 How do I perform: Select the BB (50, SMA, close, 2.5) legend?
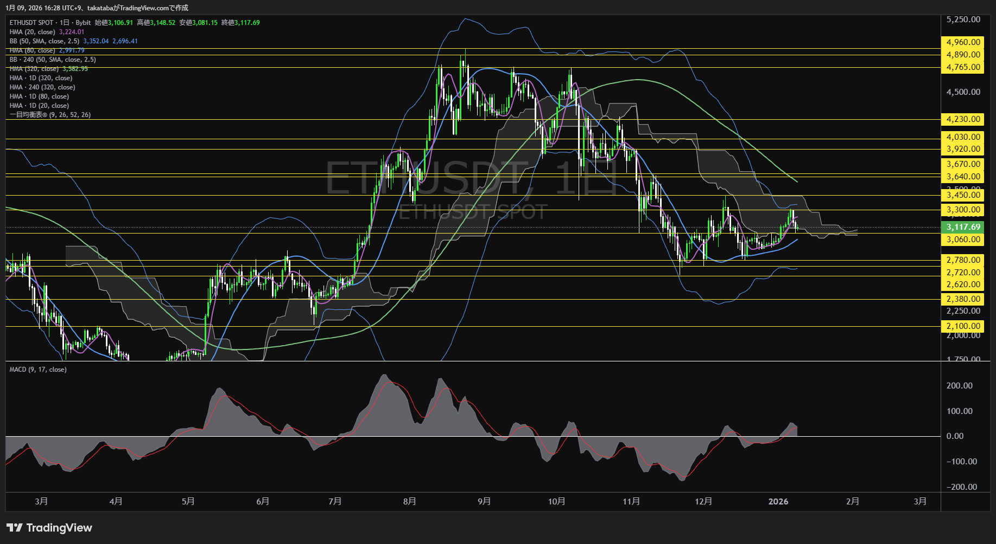(x=45, y=41)
